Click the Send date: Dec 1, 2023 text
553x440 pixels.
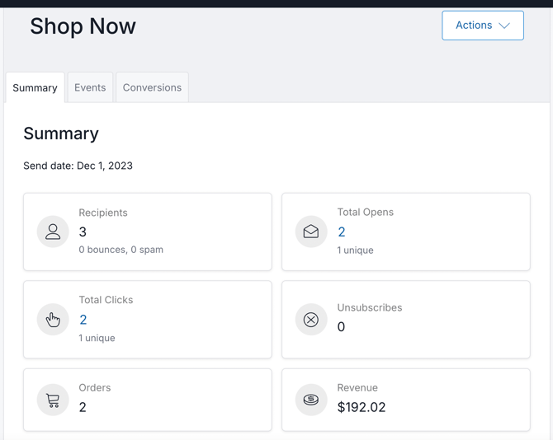coord(78,166)
